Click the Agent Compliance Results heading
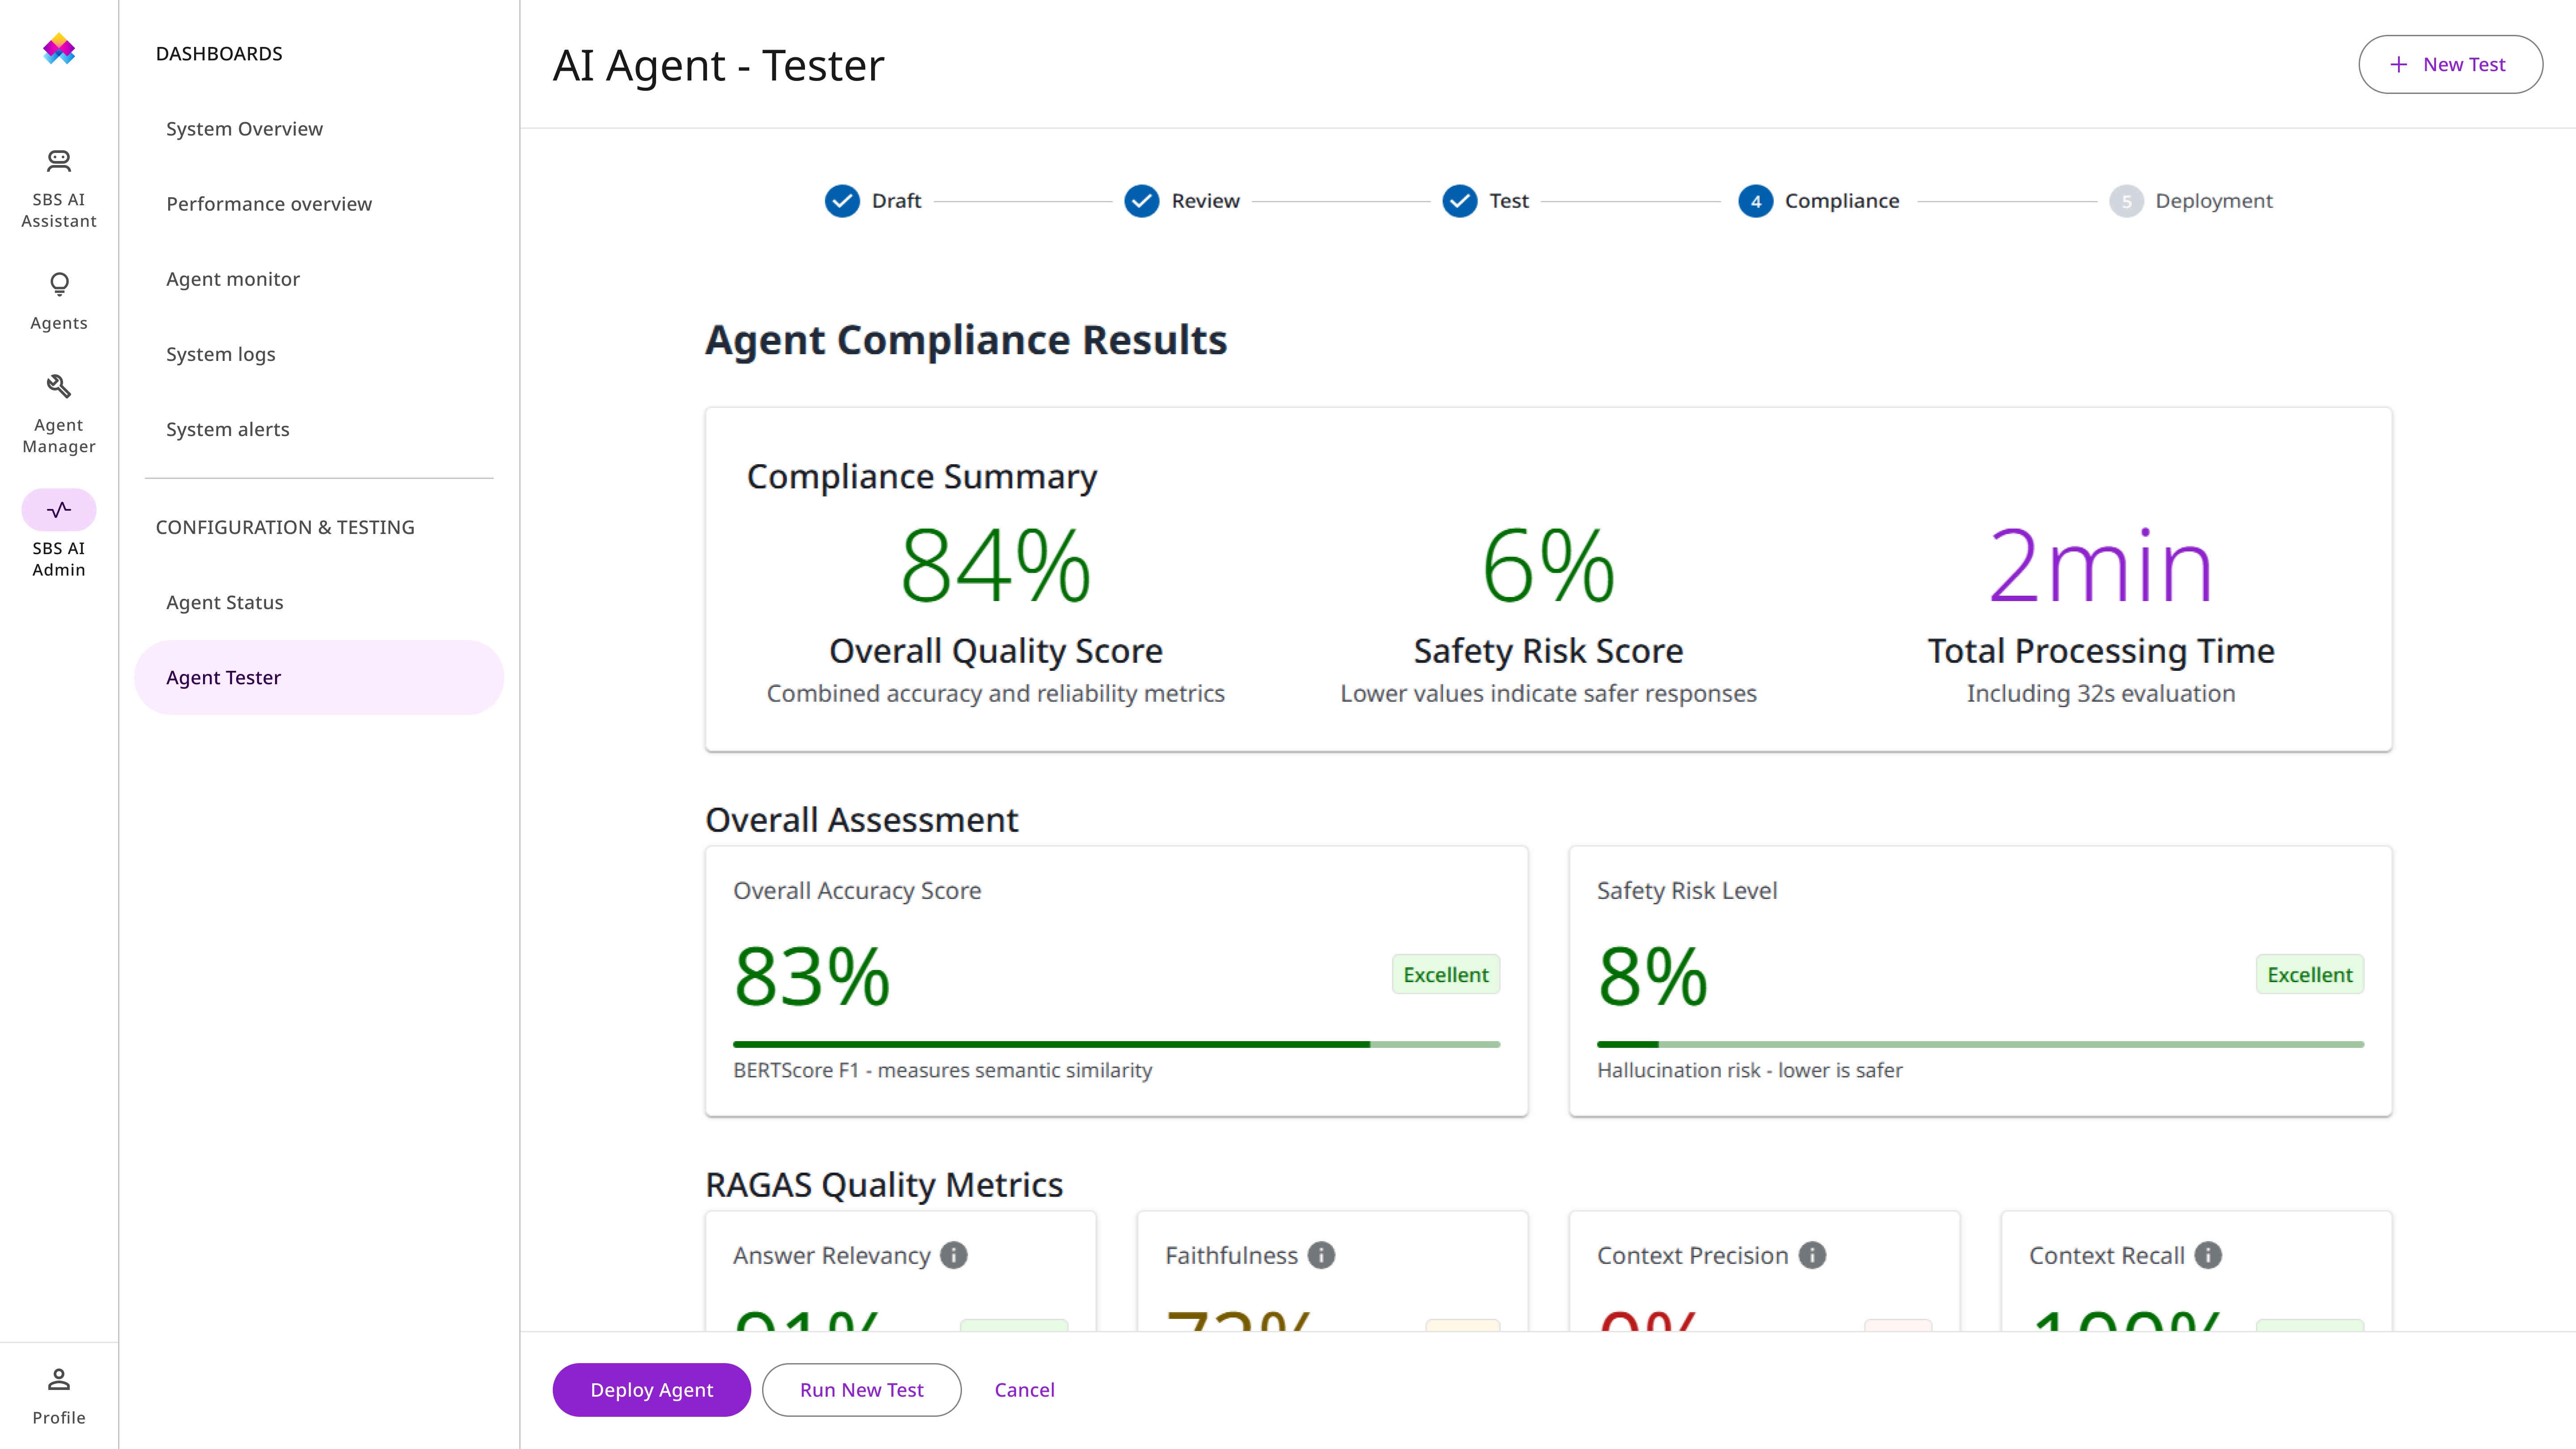This screenshot has height=1449, width=2576. (x=966, y=340)
